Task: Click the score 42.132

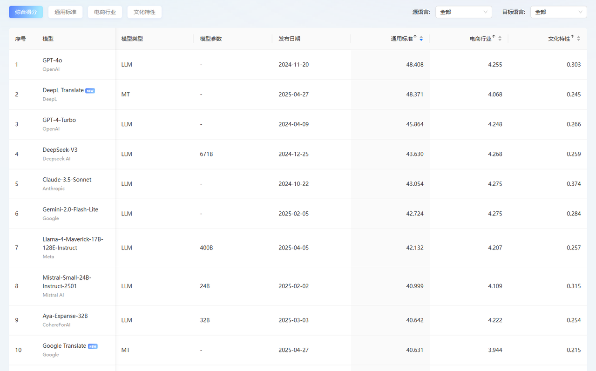Action: point(415,248)
